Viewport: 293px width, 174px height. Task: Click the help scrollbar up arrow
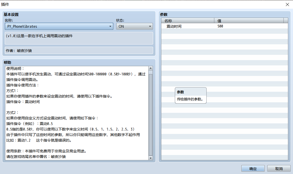coord(150,68)
